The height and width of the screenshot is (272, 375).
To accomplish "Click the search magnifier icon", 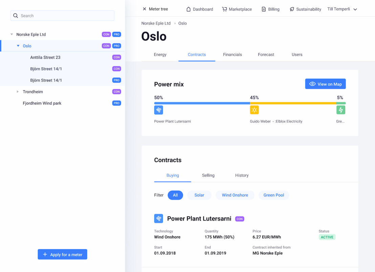I will (x=16, y=16).
